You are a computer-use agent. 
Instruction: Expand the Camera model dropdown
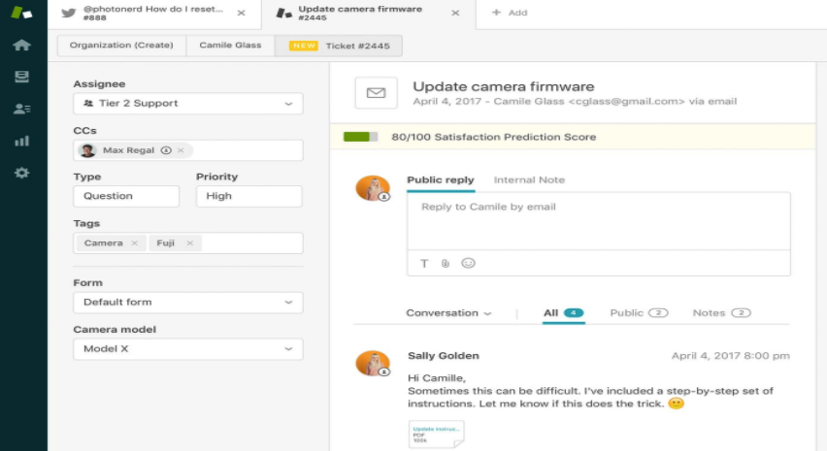coord(187,349)
